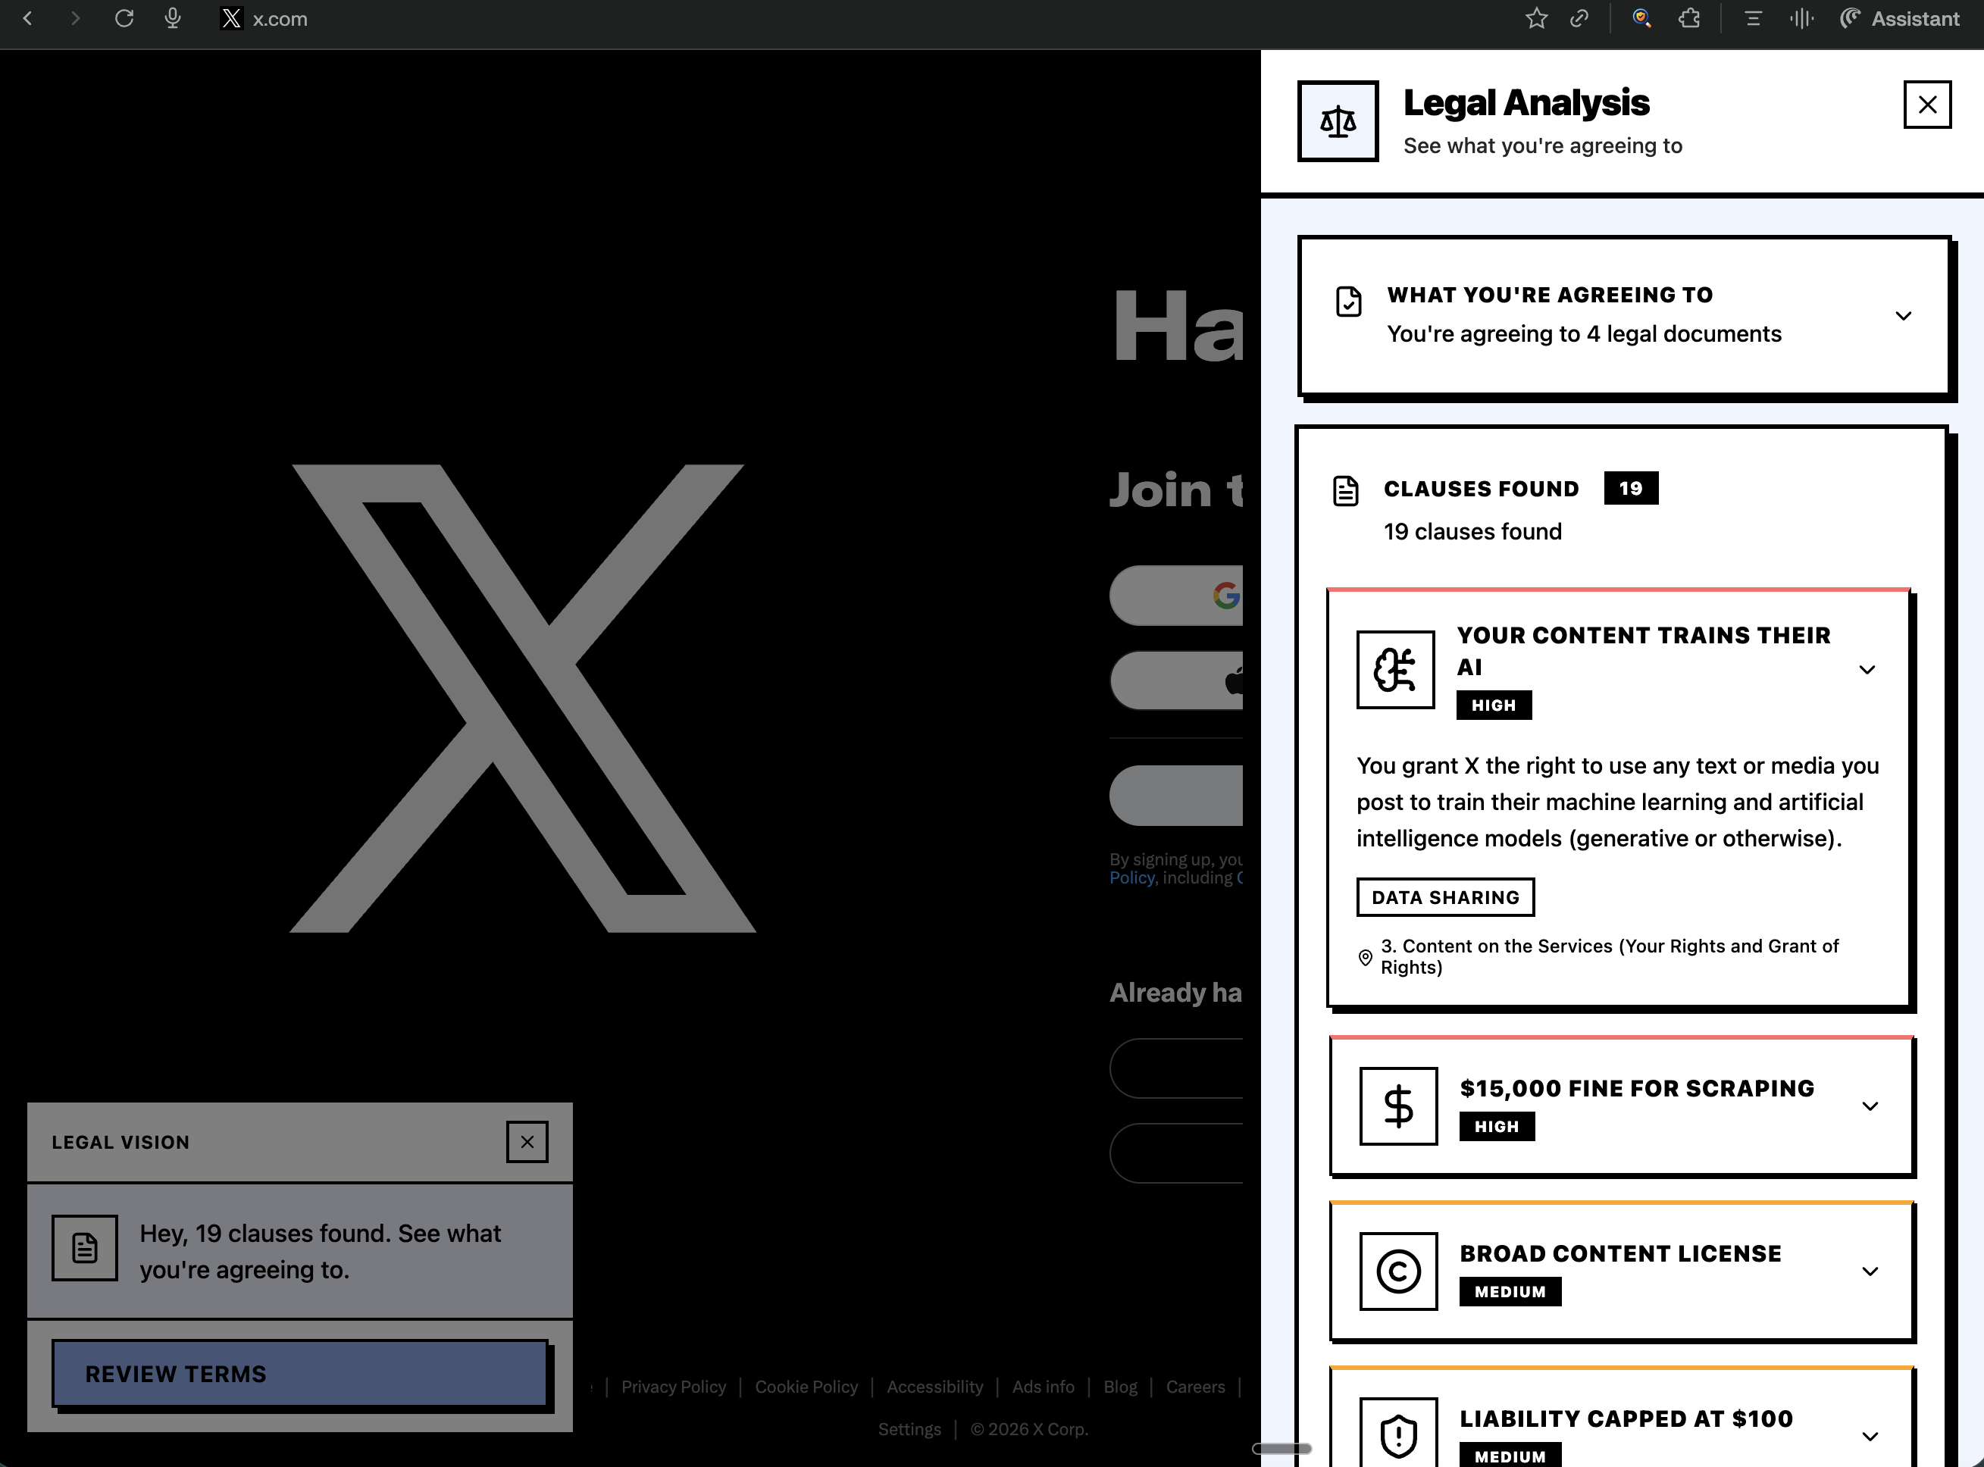Open browser extensions puzzle icon

[1689, 19]
